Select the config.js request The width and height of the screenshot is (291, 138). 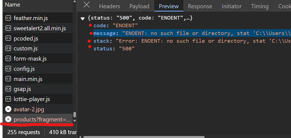38,69
